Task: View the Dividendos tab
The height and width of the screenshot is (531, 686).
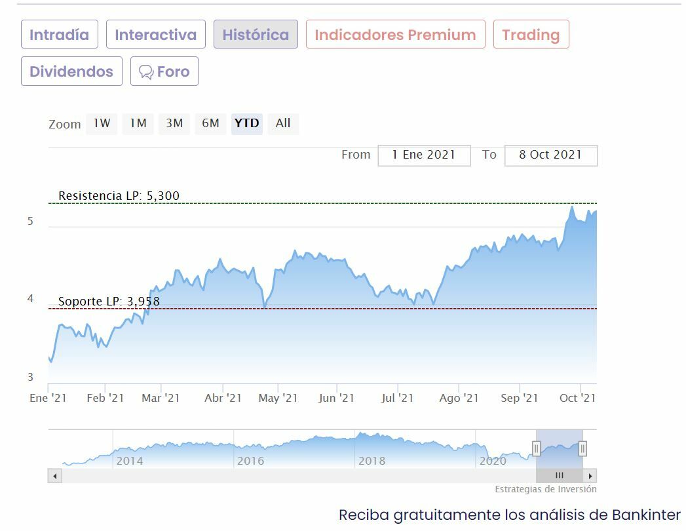Action: click(x=71, y=71)
